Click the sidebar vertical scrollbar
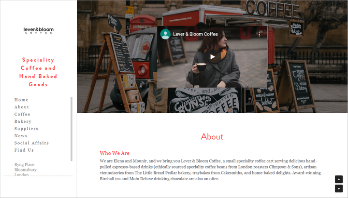 pyautogui.click(x=72, y=129)
